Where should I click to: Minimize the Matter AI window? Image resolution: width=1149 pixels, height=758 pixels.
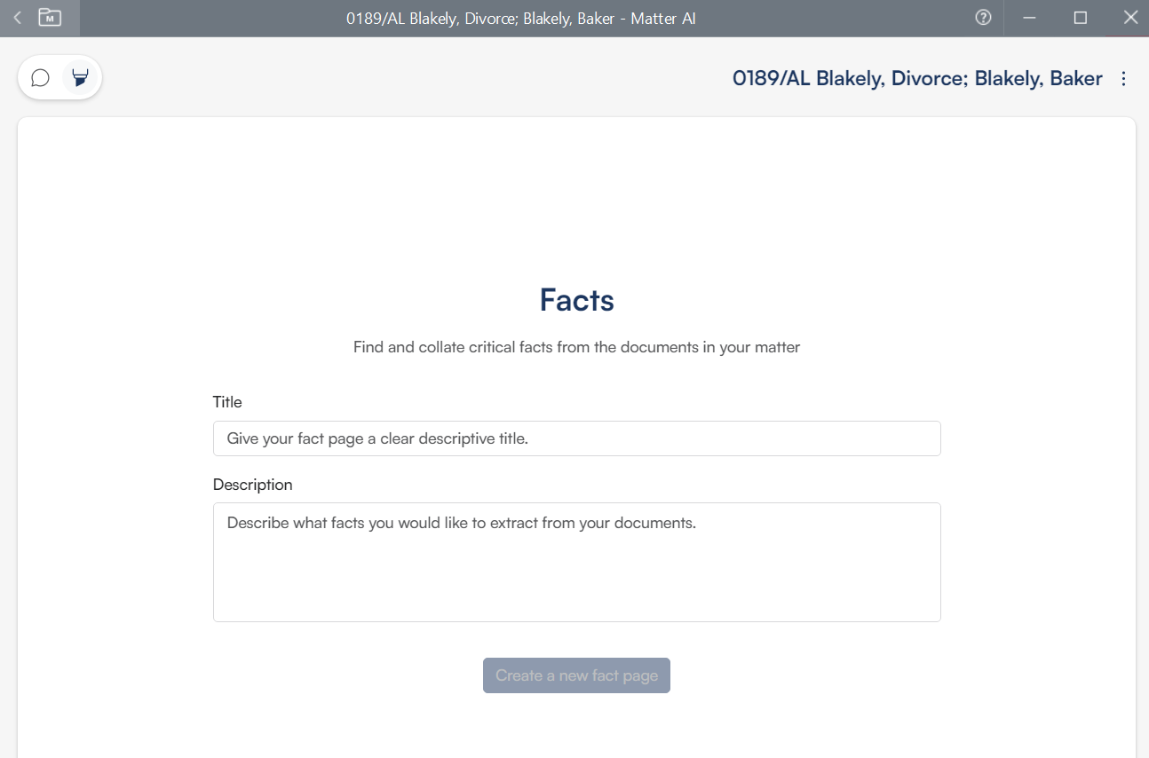click(1030, 18)
